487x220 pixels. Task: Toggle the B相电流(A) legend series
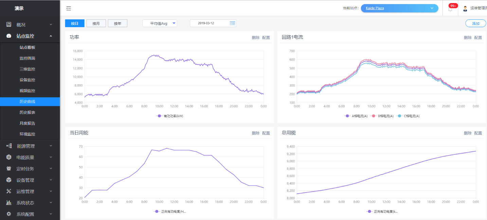click(x=382, y=116)
